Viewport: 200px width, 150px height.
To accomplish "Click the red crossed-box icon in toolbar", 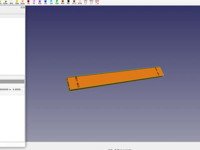I will click(97, 2).
